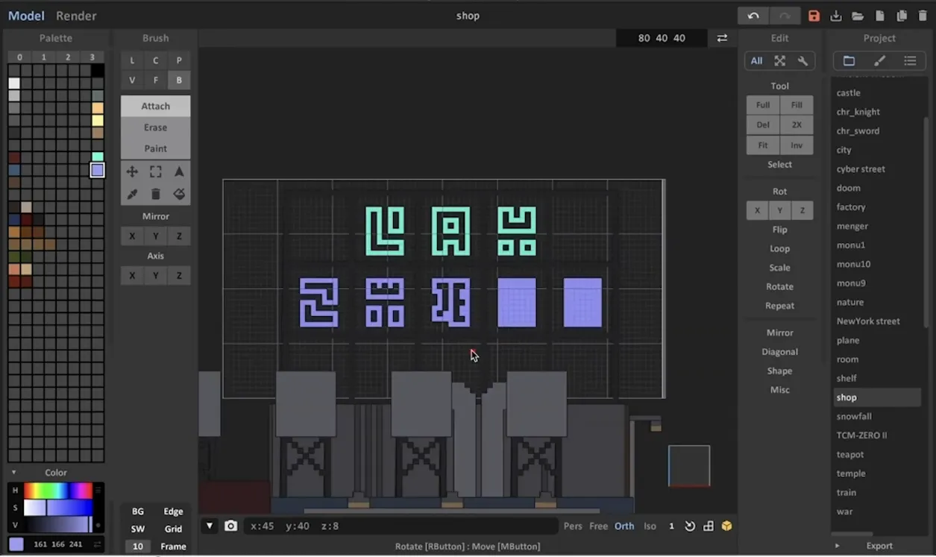Click the trash can icon in the Brush panel

point(155,194)
